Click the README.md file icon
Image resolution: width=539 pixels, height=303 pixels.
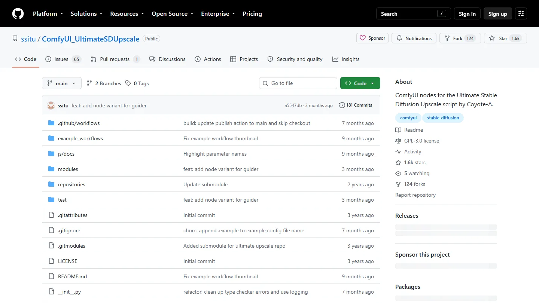click(51, 276)
